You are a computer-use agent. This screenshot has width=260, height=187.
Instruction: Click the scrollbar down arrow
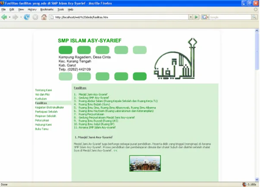point(257,180)
